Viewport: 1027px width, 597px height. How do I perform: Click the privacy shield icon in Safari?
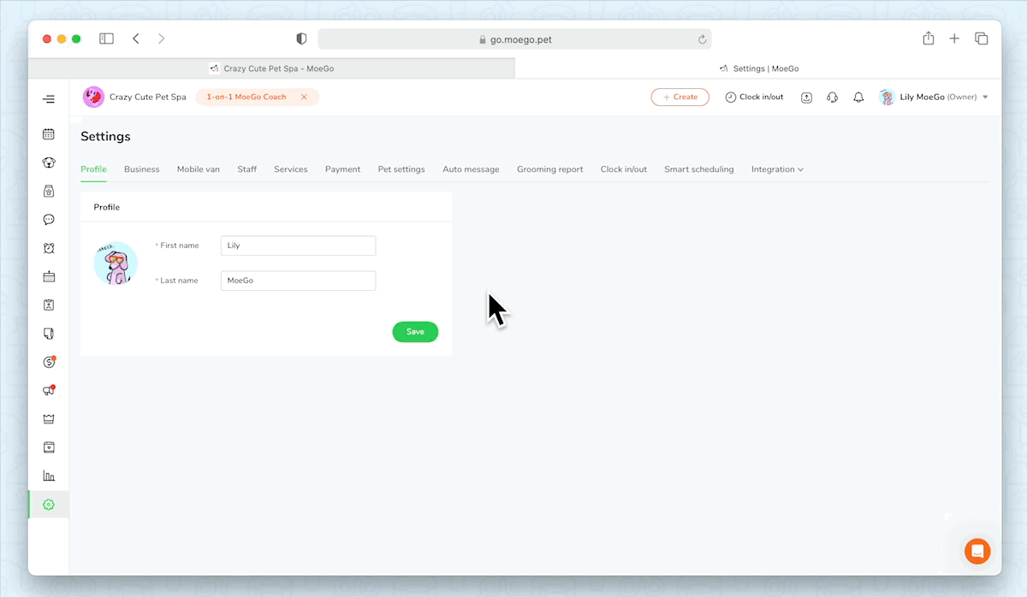301,39
